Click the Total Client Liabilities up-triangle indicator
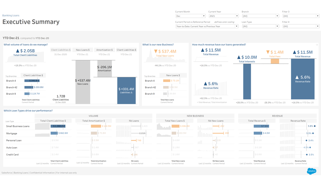Screen dimensions: 321x182 (18, 51)
